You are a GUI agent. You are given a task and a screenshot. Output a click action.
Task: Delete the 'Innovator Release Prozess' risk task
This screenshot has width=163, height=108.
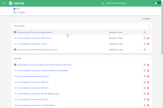[148, 94]
